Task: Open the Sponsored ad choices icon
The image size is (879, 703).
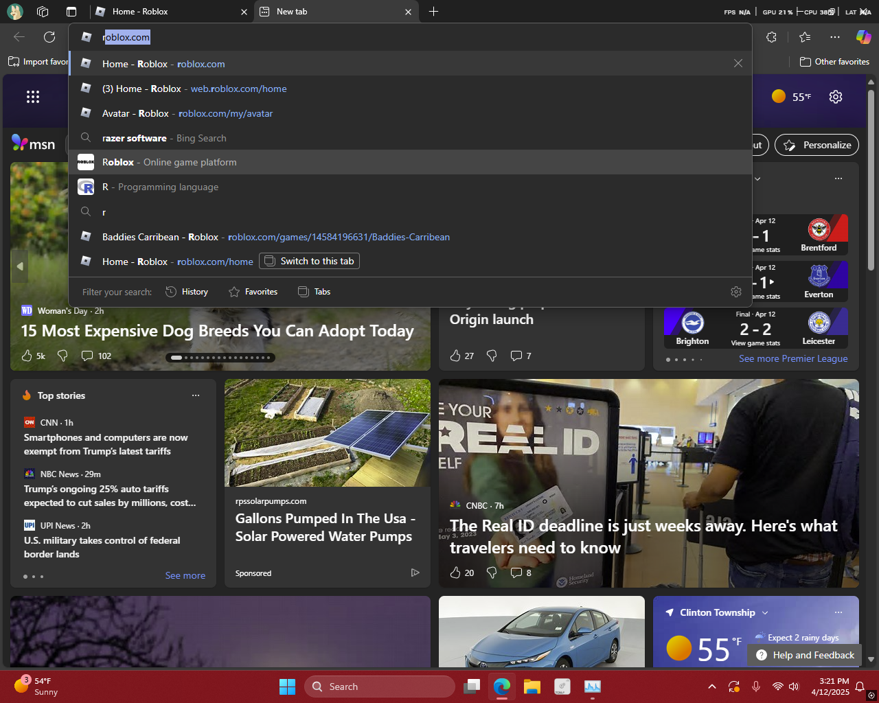Action: 415,573
